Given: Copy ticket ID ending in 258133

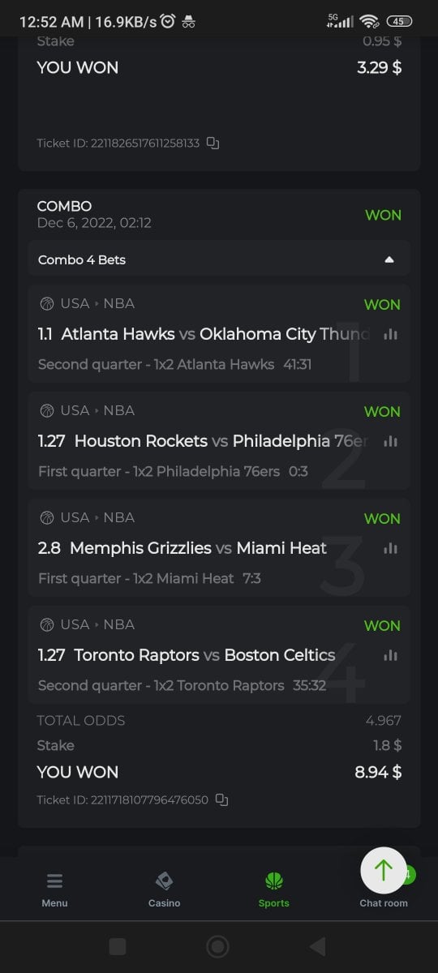Looking at the screenshot, I should 213,144.
